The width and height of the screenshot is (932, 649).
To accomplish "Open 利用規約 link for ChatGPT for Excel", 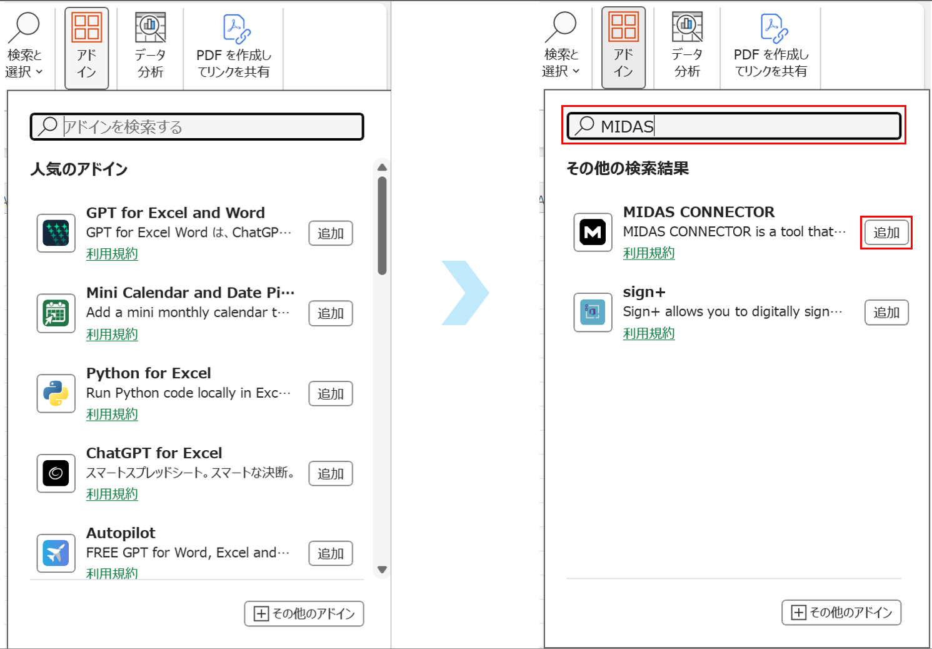I will pos(112,494).
